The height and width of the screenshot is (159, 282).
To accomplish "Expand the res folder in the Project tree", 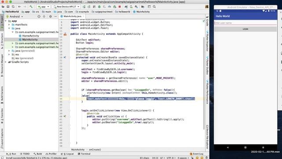I will pyautogui.click(x=9, y=54).
